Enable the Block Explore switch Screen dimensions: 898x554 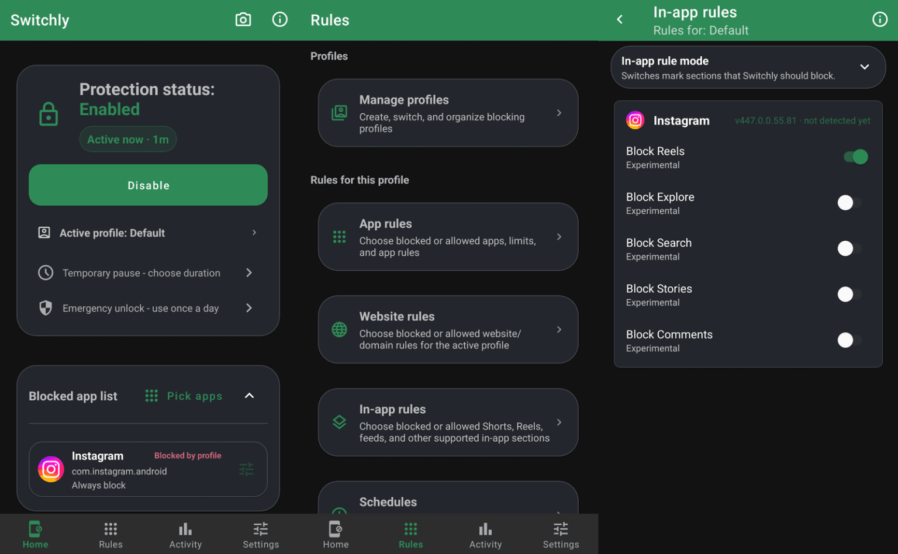click(x=849, y=203)
